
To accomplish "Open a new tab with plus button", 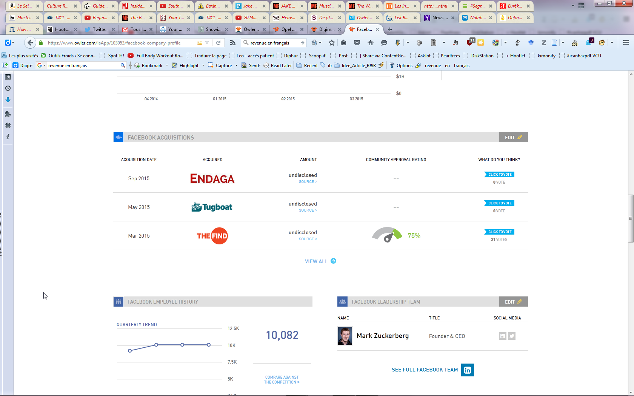I will [390, 29].
